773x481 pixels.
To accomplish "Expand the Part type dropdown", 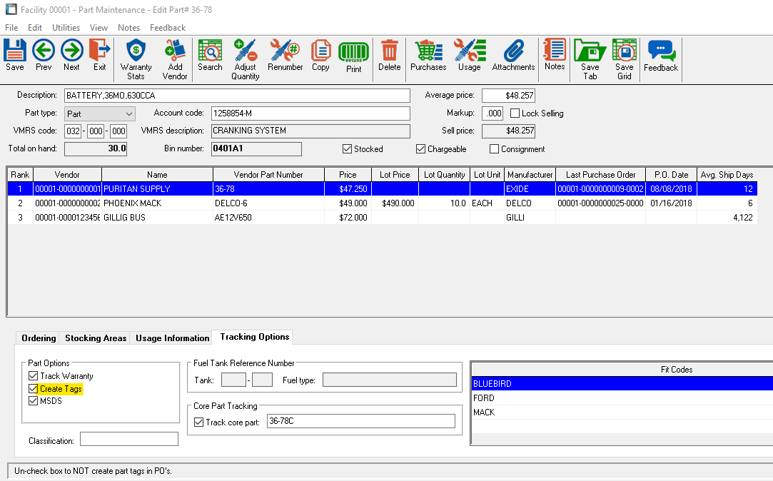I will [128, 113].
